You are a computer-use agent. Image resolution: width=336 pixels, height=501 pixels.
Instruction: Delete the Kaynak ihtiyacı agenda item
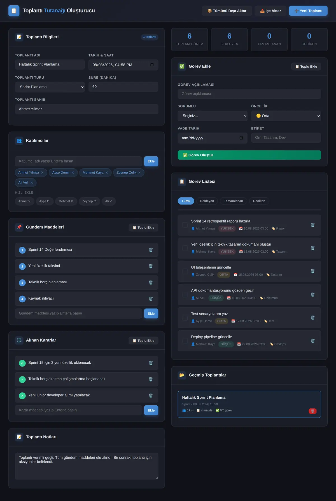(x=151, y=298)
